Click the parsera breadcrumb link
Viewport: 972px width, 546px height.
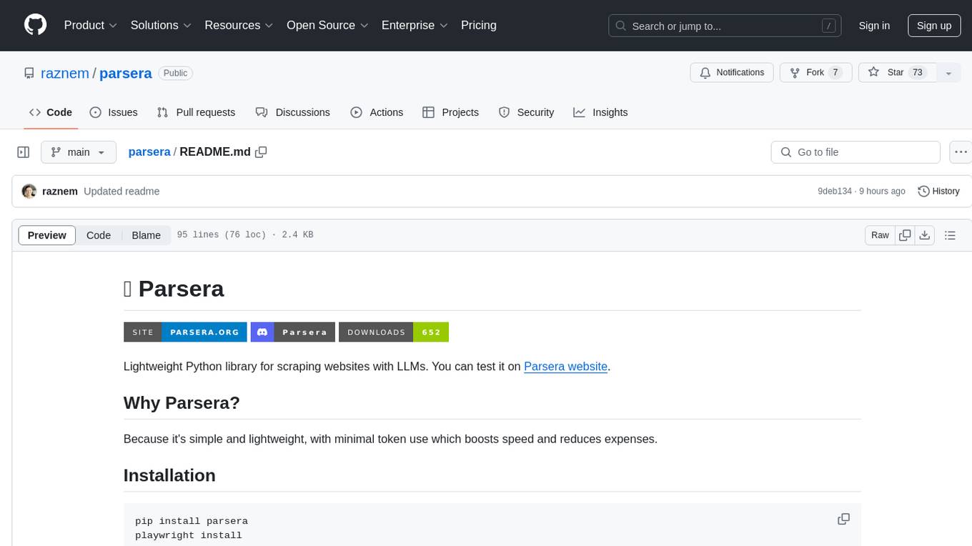pos(149,152)
